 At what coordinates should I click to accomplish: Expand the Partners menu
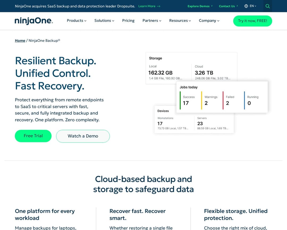click(x=152, y=20)
